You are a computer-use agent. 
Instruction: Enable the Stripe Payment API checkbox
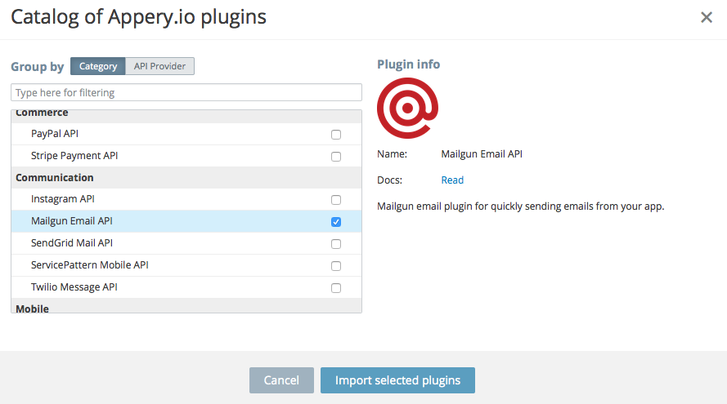click(x=336, y=157)
